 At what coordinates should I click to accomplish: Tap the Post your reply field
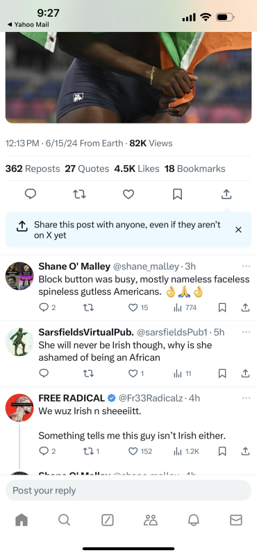click(x=128, y=490)
